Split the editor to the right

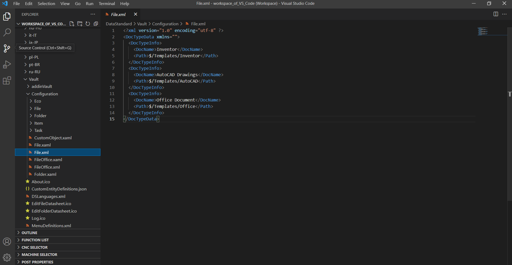[x=496, y=14]
